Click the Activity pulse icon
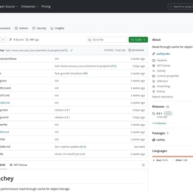The width and height of the screenshot is (193, 193). 154,71
